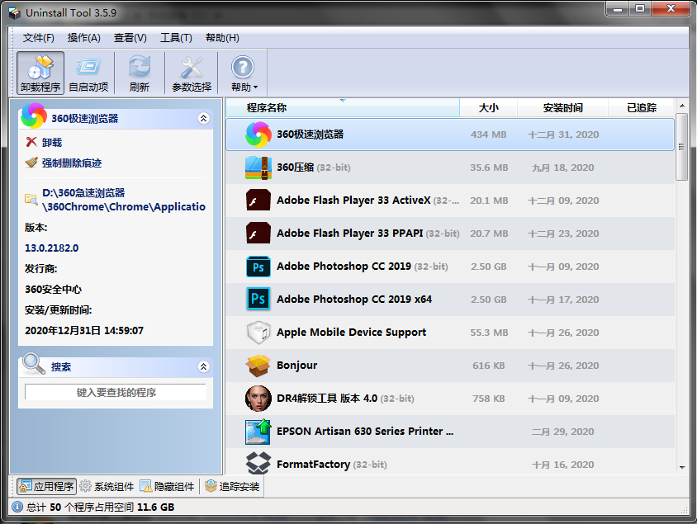Click the 刷新 refresh toolbar icon
Screen dimensions: 697x524
139,73
